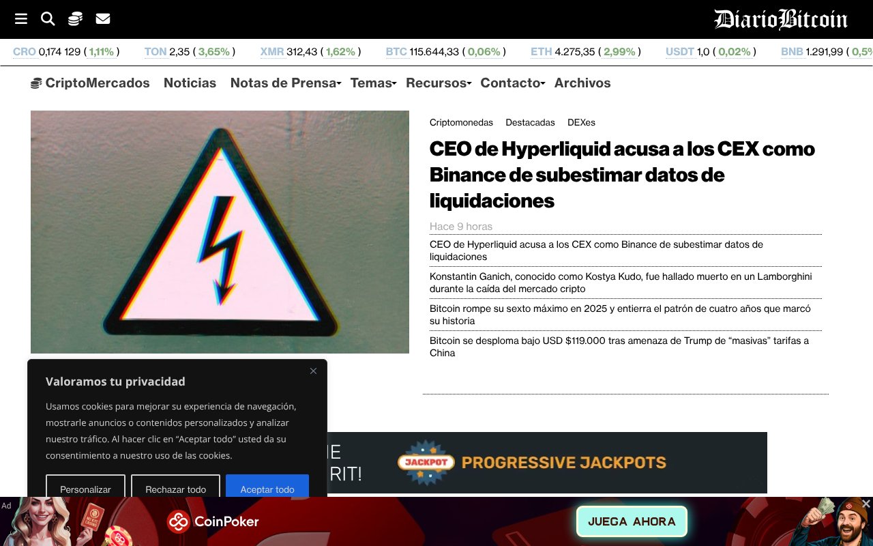Dismiss the privacy dialog with the X

pyautogui.click(x=313, y=371)
